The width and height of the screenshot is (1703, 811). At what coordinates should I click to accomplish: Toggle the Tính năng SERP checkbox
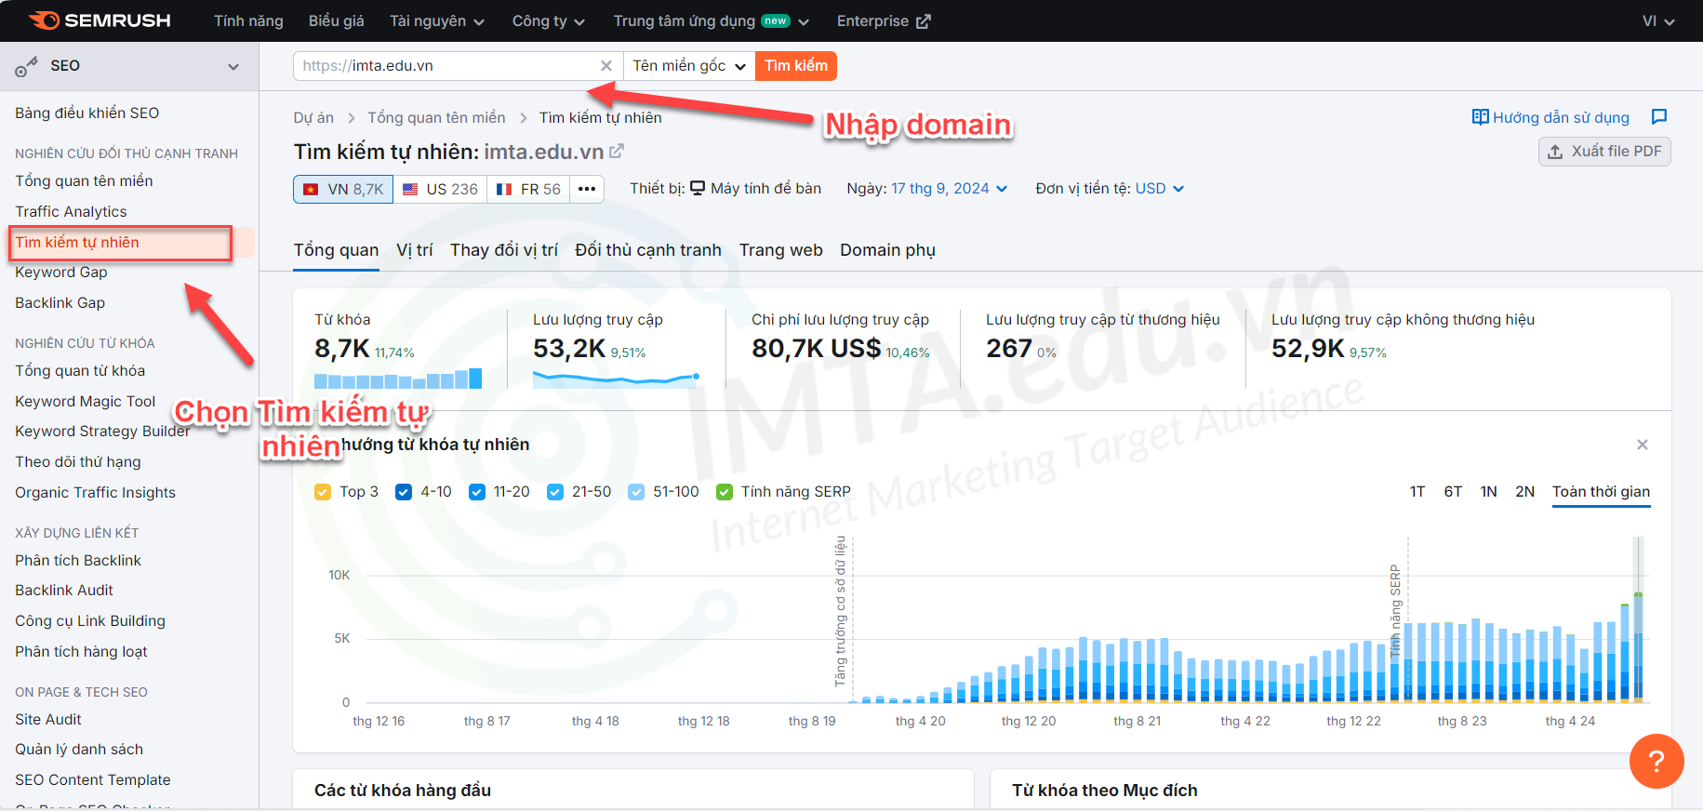point(725,492)
